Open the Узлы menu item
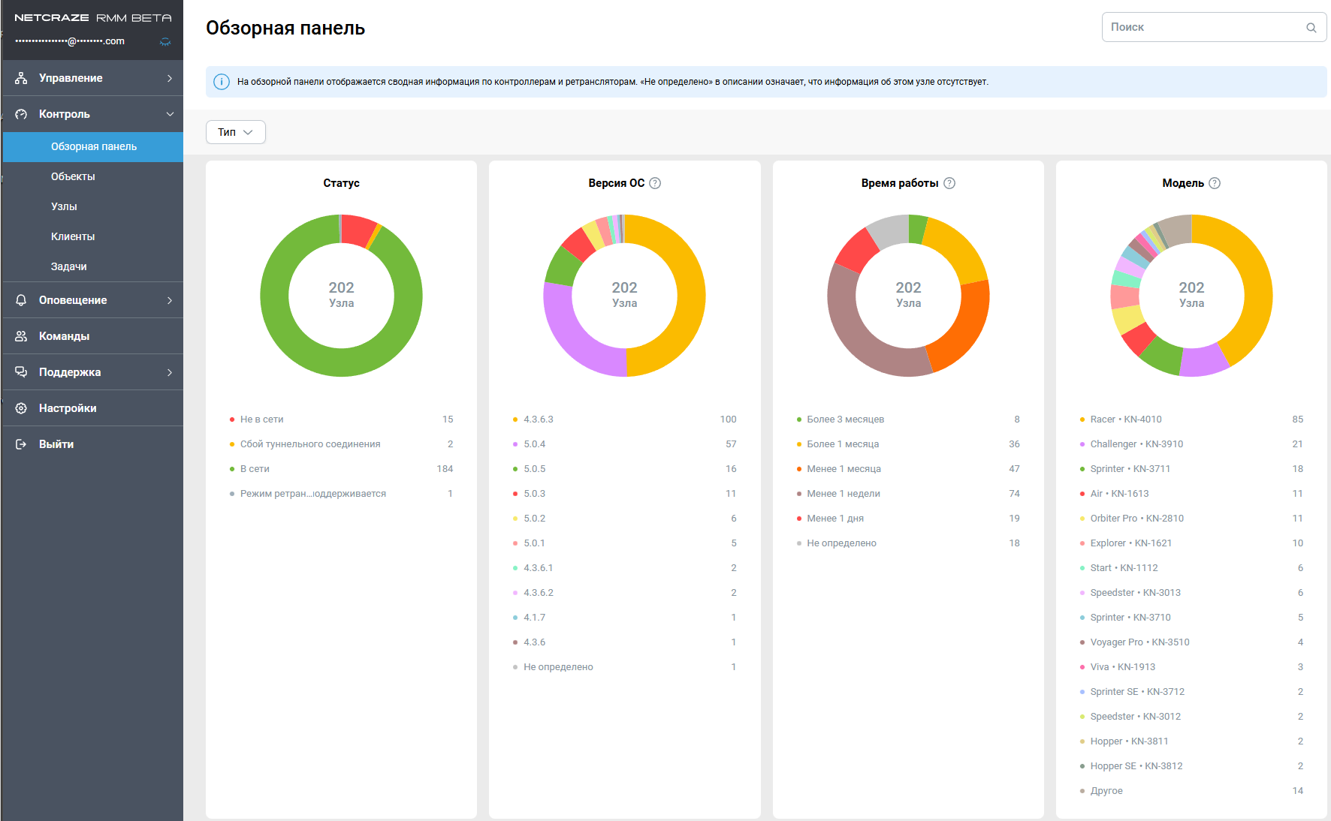1331x821 pixels. tap(64, 206)
